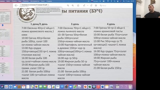Click the zoom in magnifier in the Preview toolbar
This screenshot has height=90, width=160.
click(73, 5)
